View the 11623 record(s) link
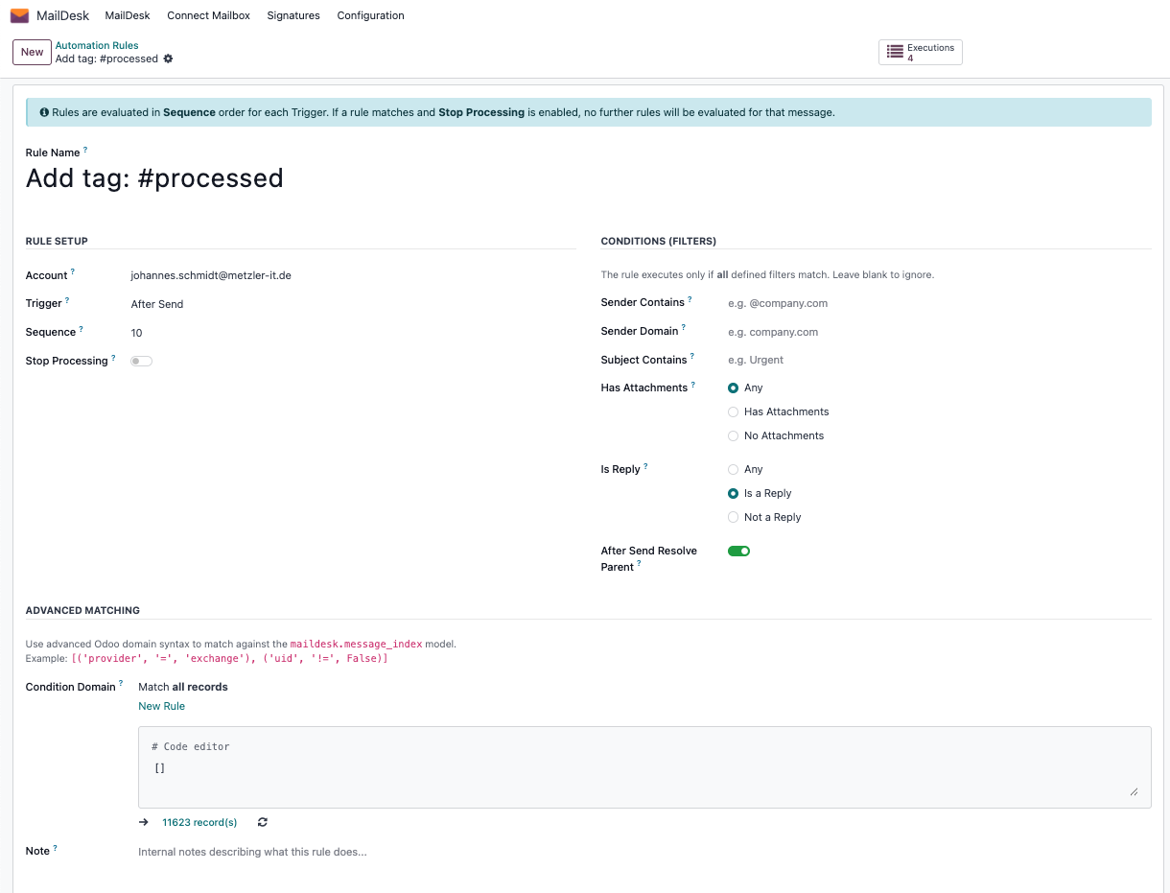This screenshot has width=1170, height=893. click(199, 822)
